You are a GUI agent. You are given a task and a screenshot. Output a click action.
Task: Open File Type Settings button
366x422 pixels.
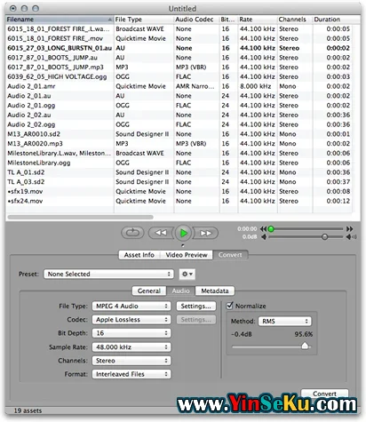click(196, 306)
